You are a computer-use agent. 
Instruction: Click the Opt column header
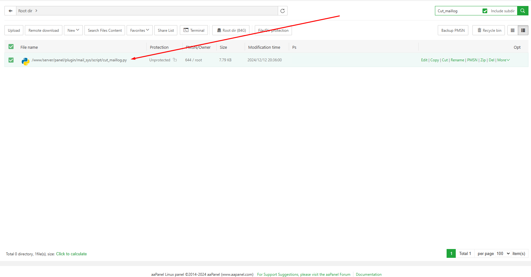pyautogui.click(x=517, y=47)
